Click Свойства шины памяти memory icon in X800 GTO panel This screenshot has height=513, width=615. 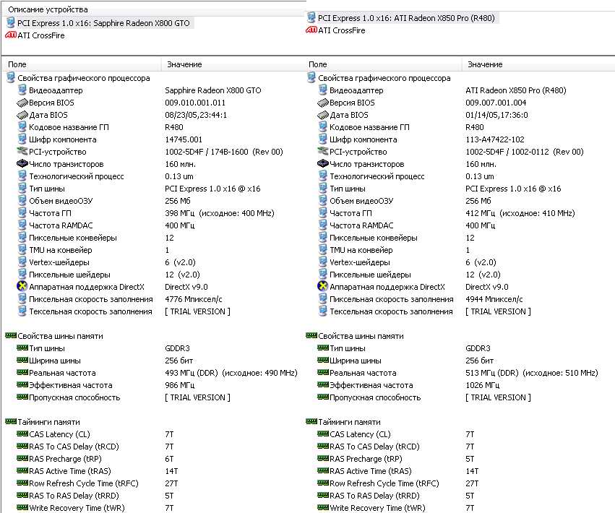click(x=11, y=336)
